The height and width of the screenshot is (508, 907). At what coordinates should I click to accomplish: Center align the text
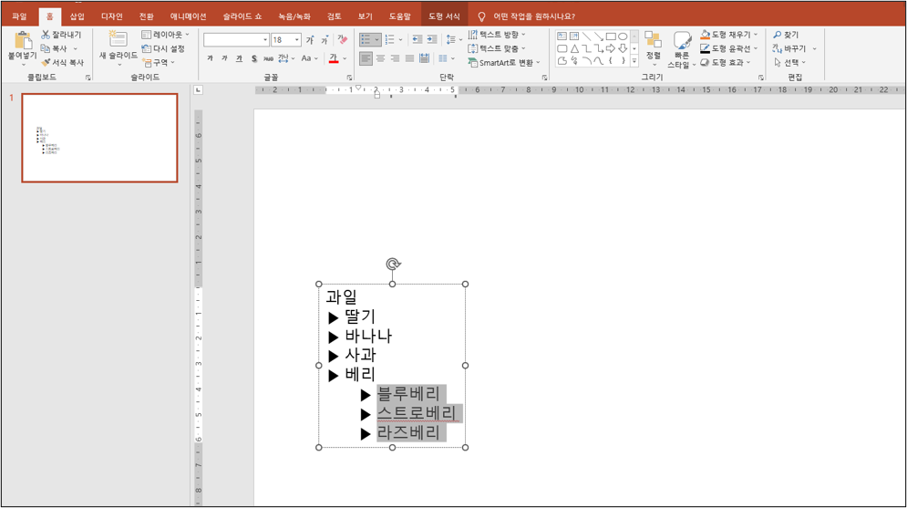tap(381, 58)
